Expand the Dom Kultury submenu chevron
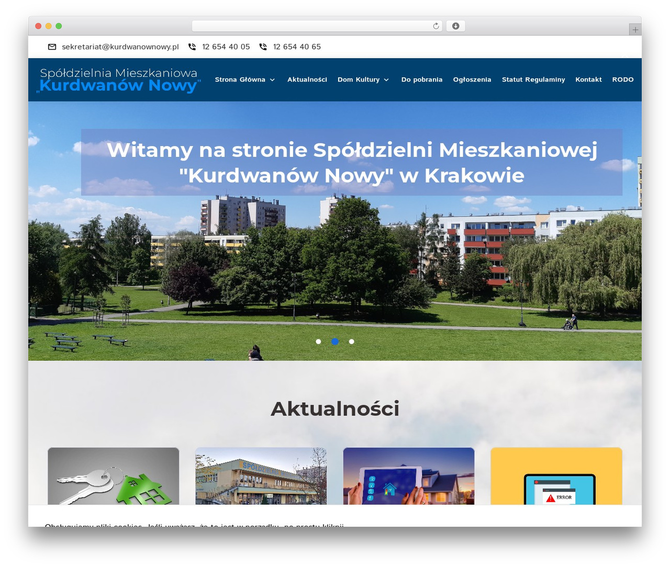Viewport: 670px width, 567px height. click(386, 80)
